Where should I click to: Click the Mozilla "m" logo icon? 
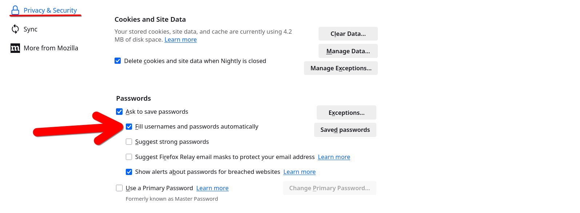pyautogui.click(x=15, y=48)
